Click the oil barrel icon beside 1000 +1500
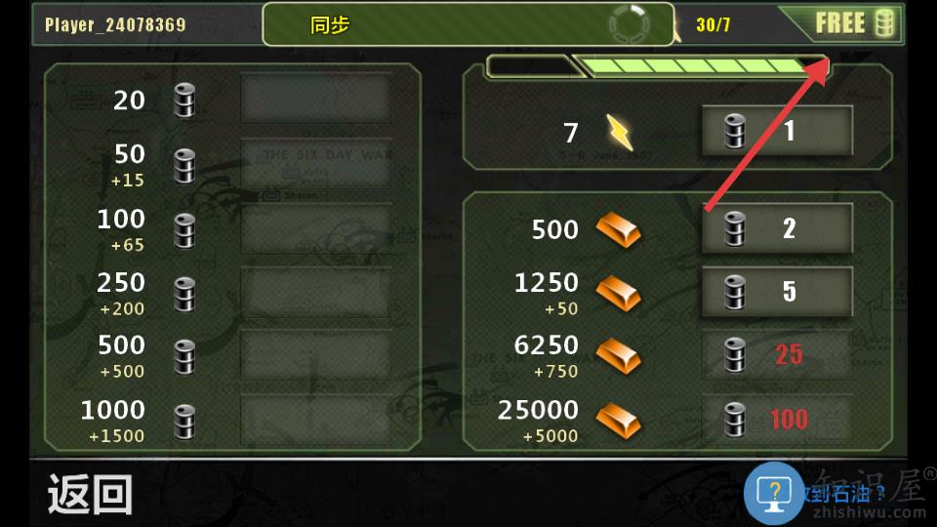Viewport: 937px width, 527px height. point(184,422)
